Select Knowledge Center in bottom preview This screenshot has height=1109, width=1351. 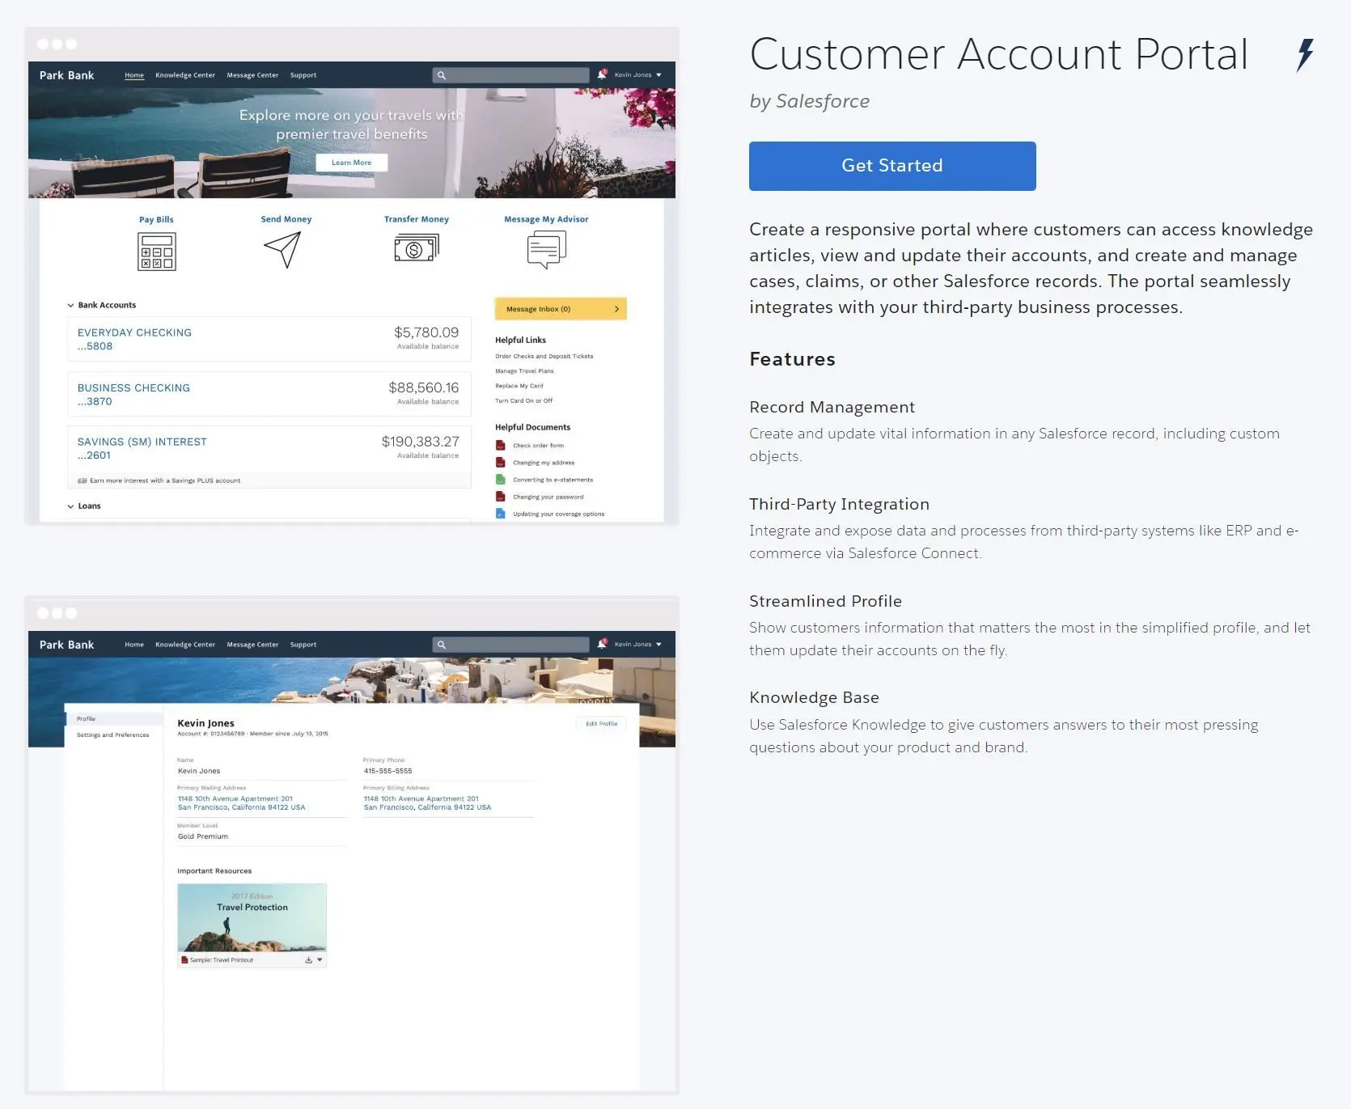click(x=185, y=645)
